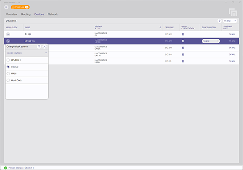The image size is (243, 170).
Task: Switch to the Network tab
Action: click(53, 14)
